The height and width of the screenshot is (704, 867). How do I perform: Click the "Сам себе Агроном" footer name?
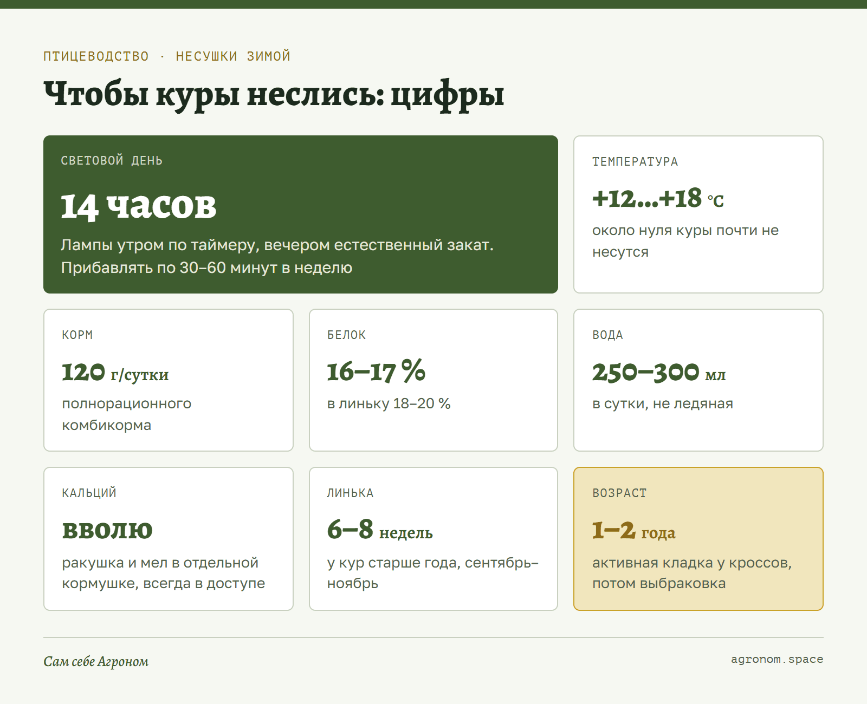coord(96,662)
